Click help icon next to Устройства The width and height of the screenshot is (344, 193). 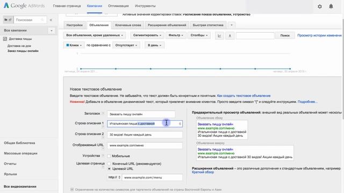103,156
